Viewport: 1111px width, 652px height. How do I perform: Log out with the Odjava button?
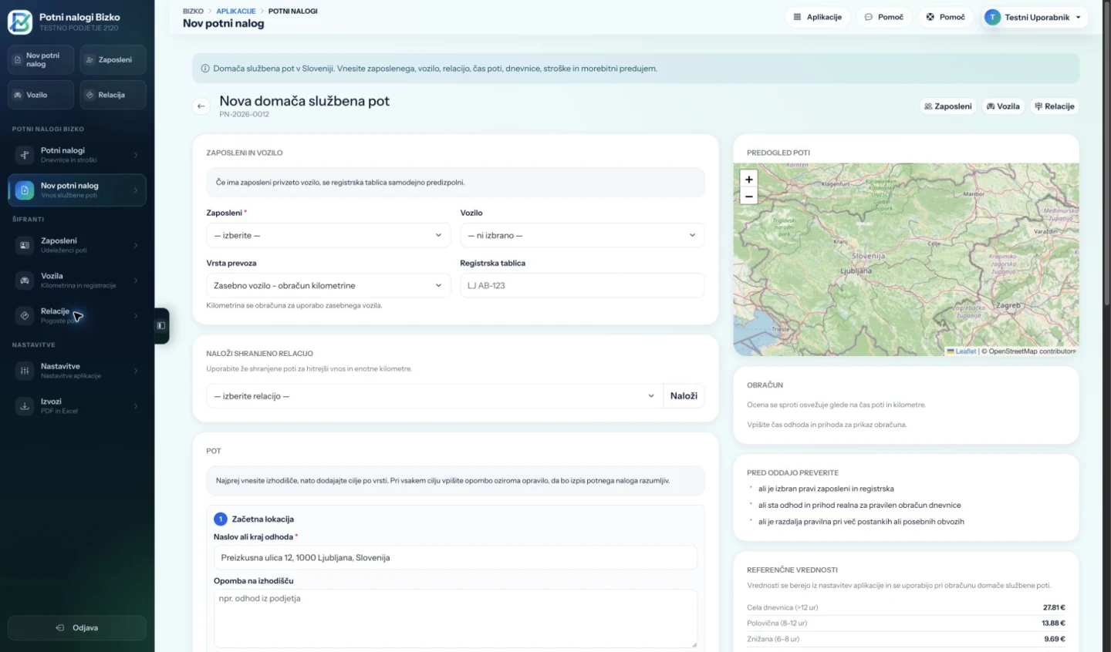click(76, 627)
